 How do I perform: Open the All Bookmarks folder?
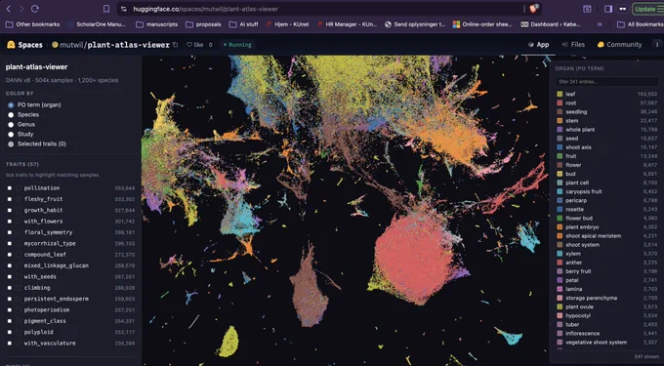(641, 24)
